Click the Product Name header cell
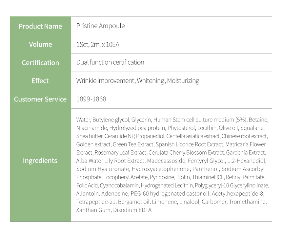 pos(40,26)
